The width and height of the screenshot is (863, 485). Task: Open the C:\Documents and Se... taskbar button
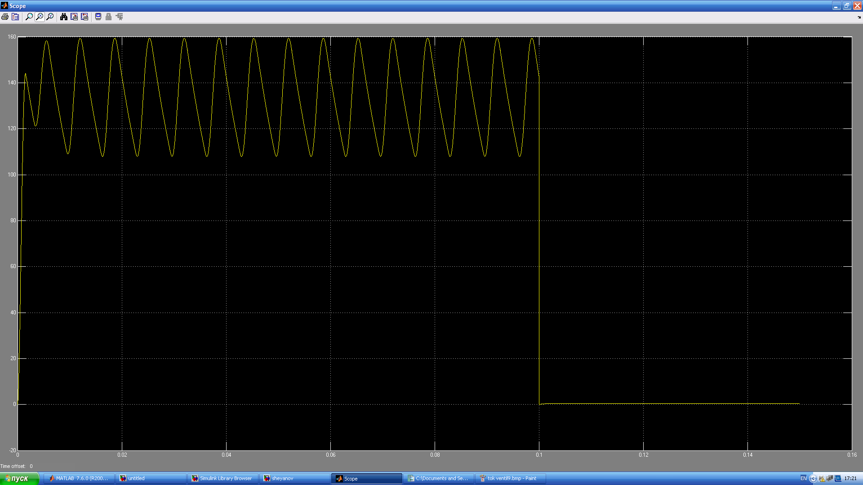(439, 479)
